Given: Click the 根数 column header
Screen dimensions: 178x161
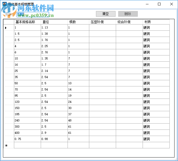Looking at the screenshot, I should point(78,22).
